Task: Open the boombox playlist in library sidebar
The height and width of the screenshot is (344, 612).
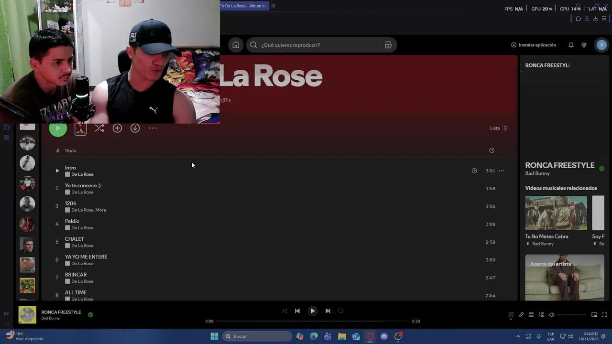Action: tap(27, 286)
